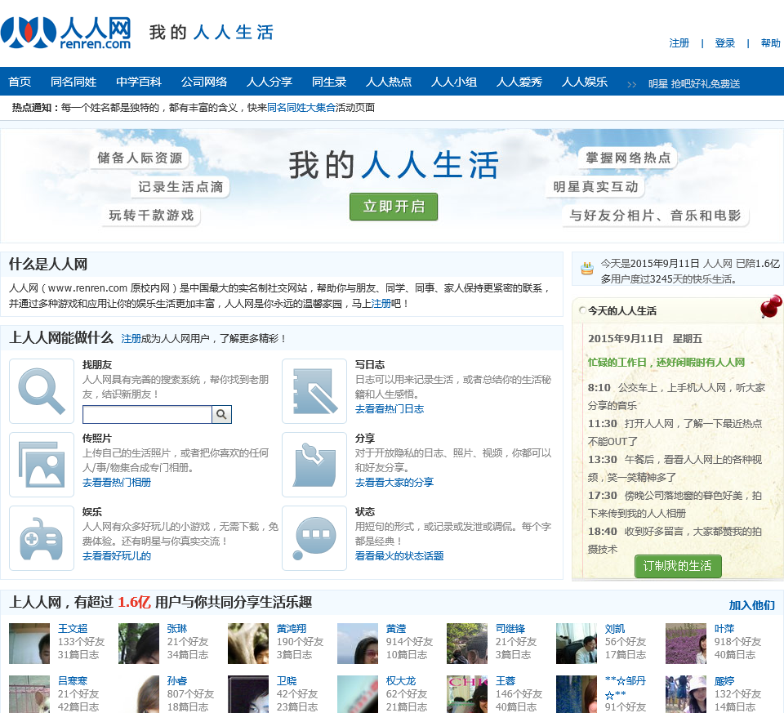Open 吕寒寒's profile name link
Viewport: 784px width, 713px height.
[x=73, y=681]
